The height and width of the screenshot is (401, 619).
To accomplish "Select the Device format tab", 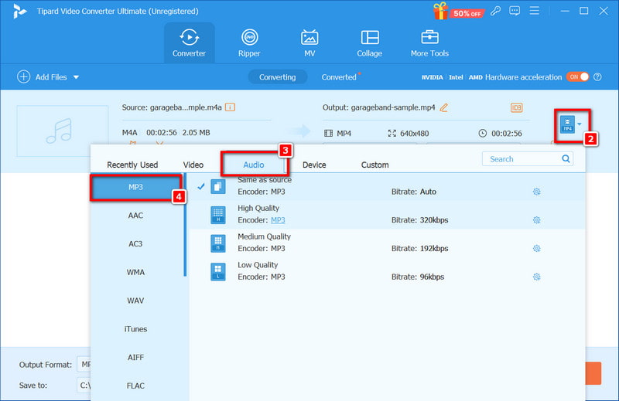I will click(x=314, y=165).
